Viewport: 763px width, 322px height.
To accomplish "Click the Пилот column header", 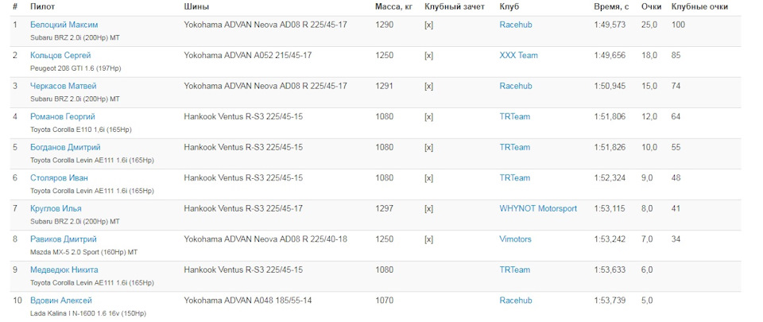I will 42,7.
